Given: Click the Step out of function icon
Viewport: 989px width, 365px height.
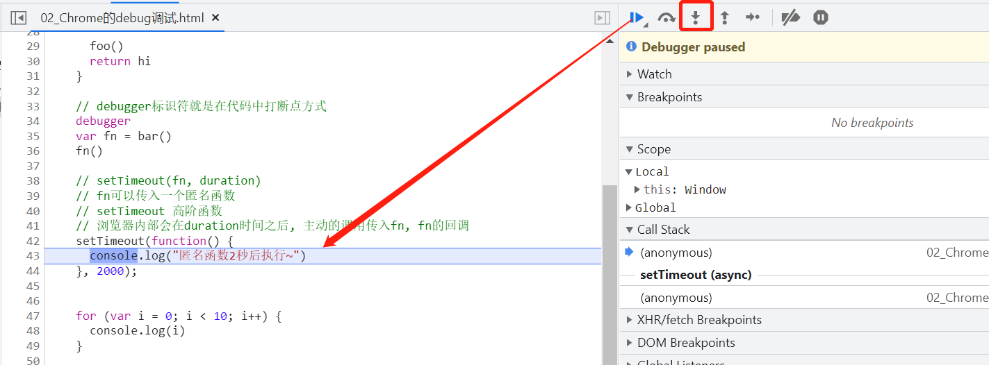Looking at the screenshot, I should [724, 18].
